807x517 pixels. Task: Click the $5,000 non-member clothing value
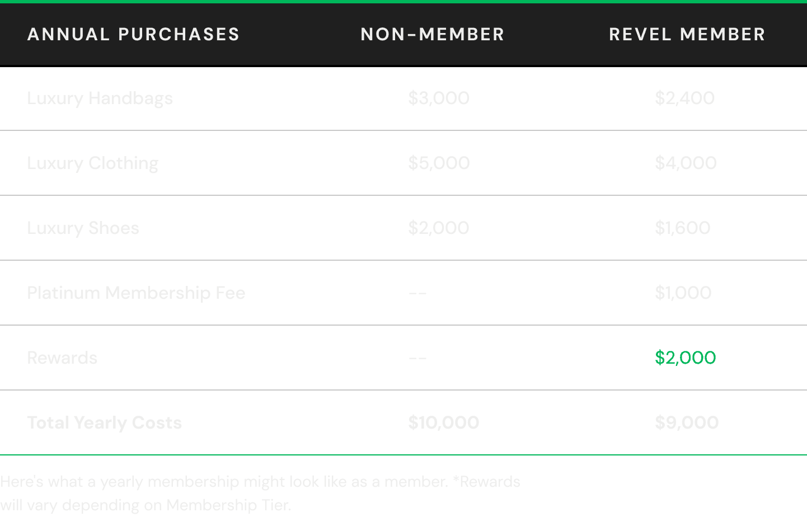[x=439, y=163]
